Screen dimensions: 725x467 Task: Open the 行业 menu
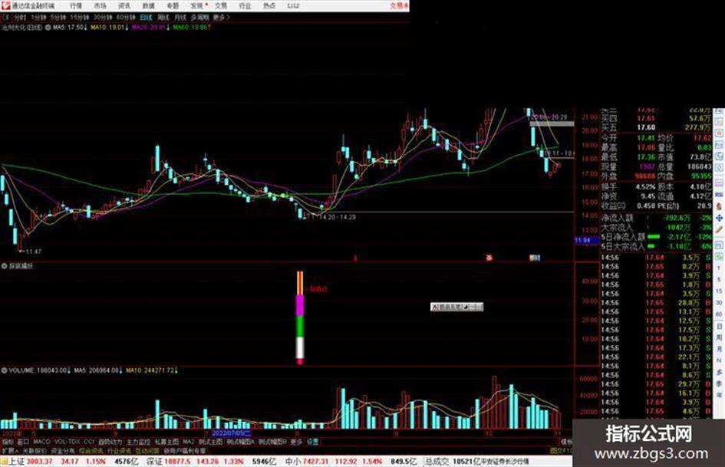[x=245, y=5]
